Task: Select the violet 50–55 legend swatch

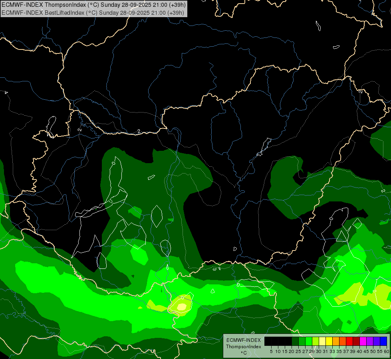Action: click(377, 341)
